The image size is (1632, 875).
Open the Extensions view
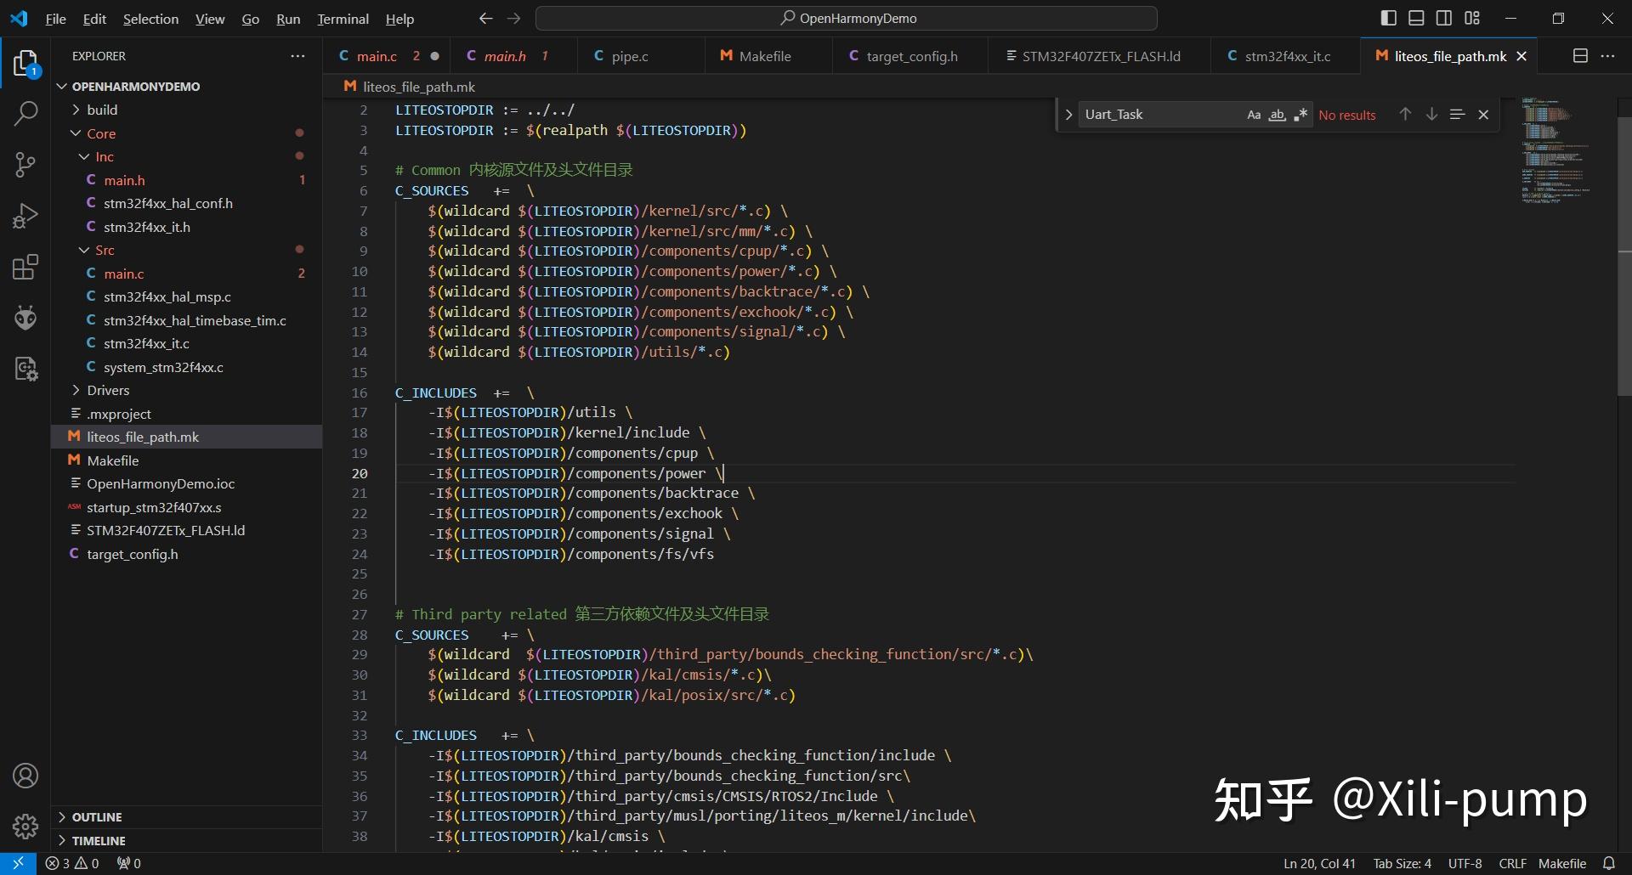click(x=25, y=267)
